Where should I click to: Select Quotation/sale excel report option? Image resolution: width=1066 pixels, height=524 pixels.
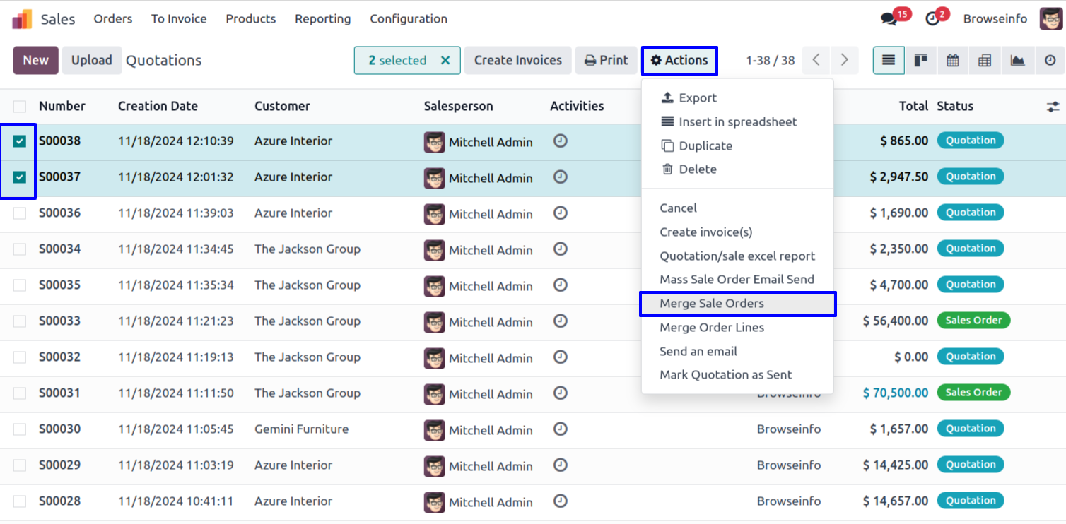737,256
